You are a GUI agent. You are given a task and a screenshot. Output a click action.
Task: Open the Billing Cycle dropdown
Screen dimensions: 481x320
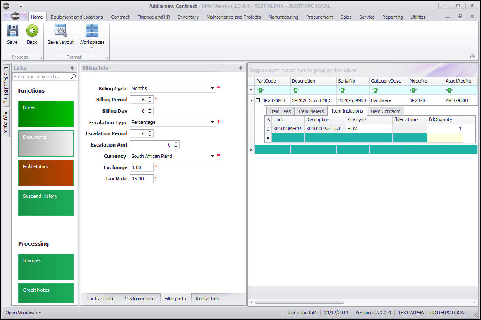click(x=213, y=88)
